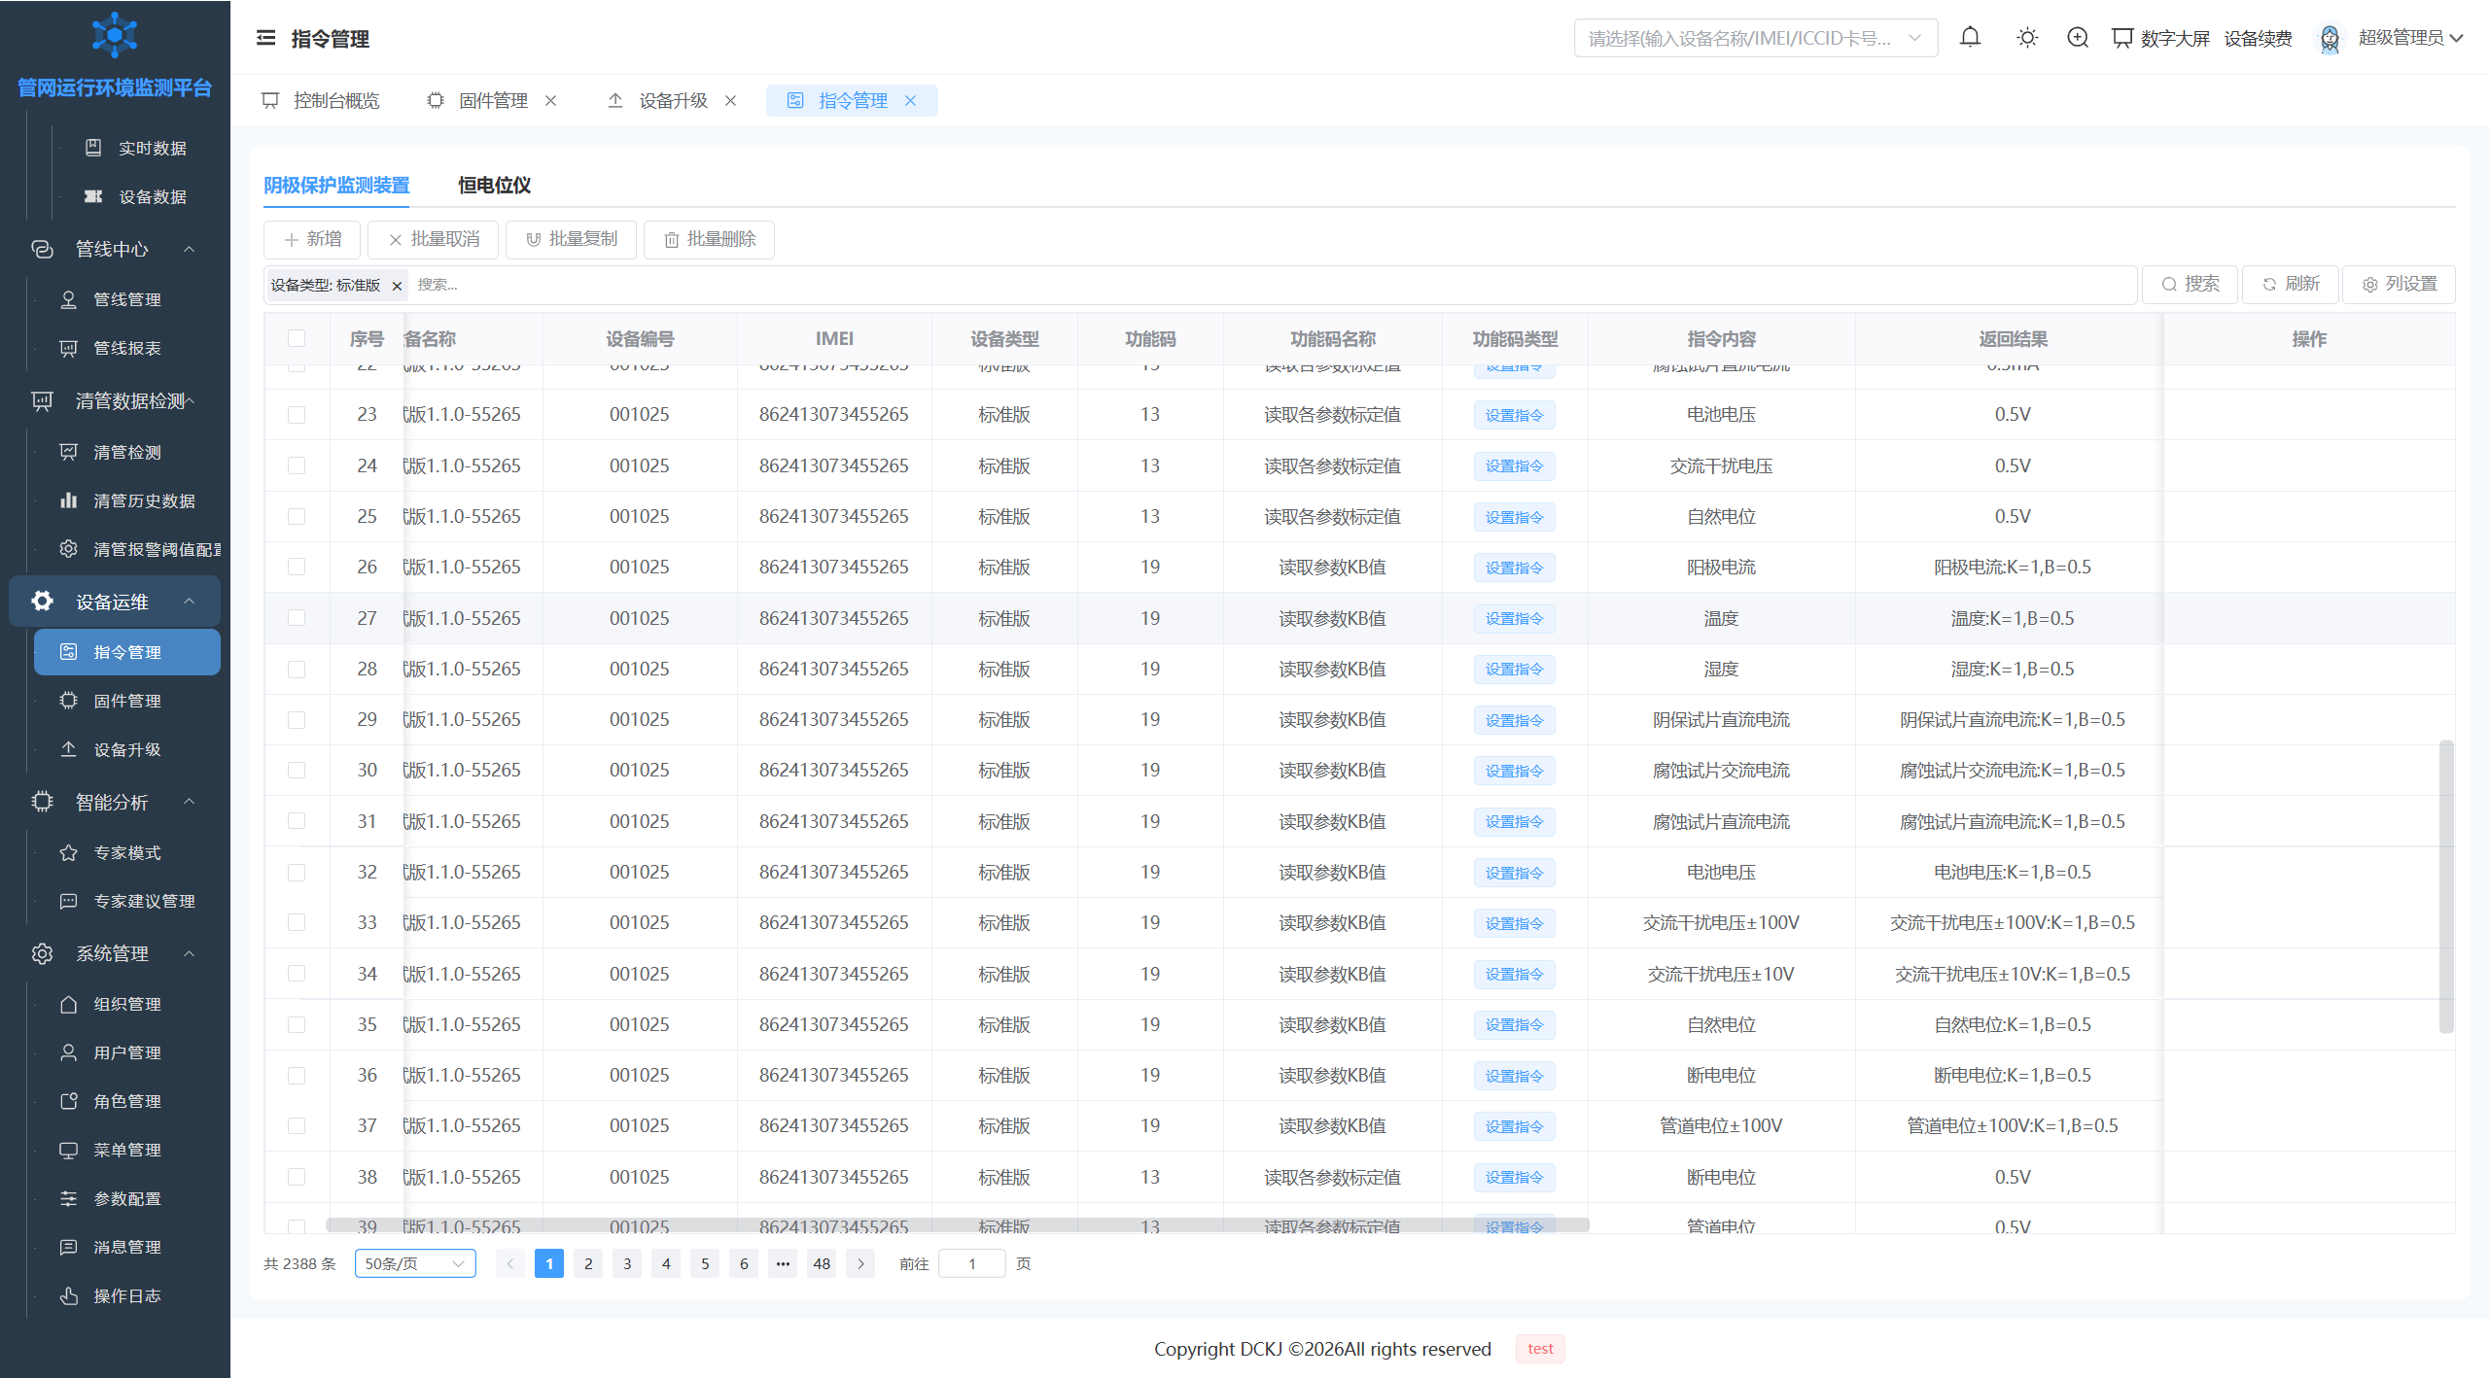Go to page 2
2489x1378 pixels.
coord(588,1263)
